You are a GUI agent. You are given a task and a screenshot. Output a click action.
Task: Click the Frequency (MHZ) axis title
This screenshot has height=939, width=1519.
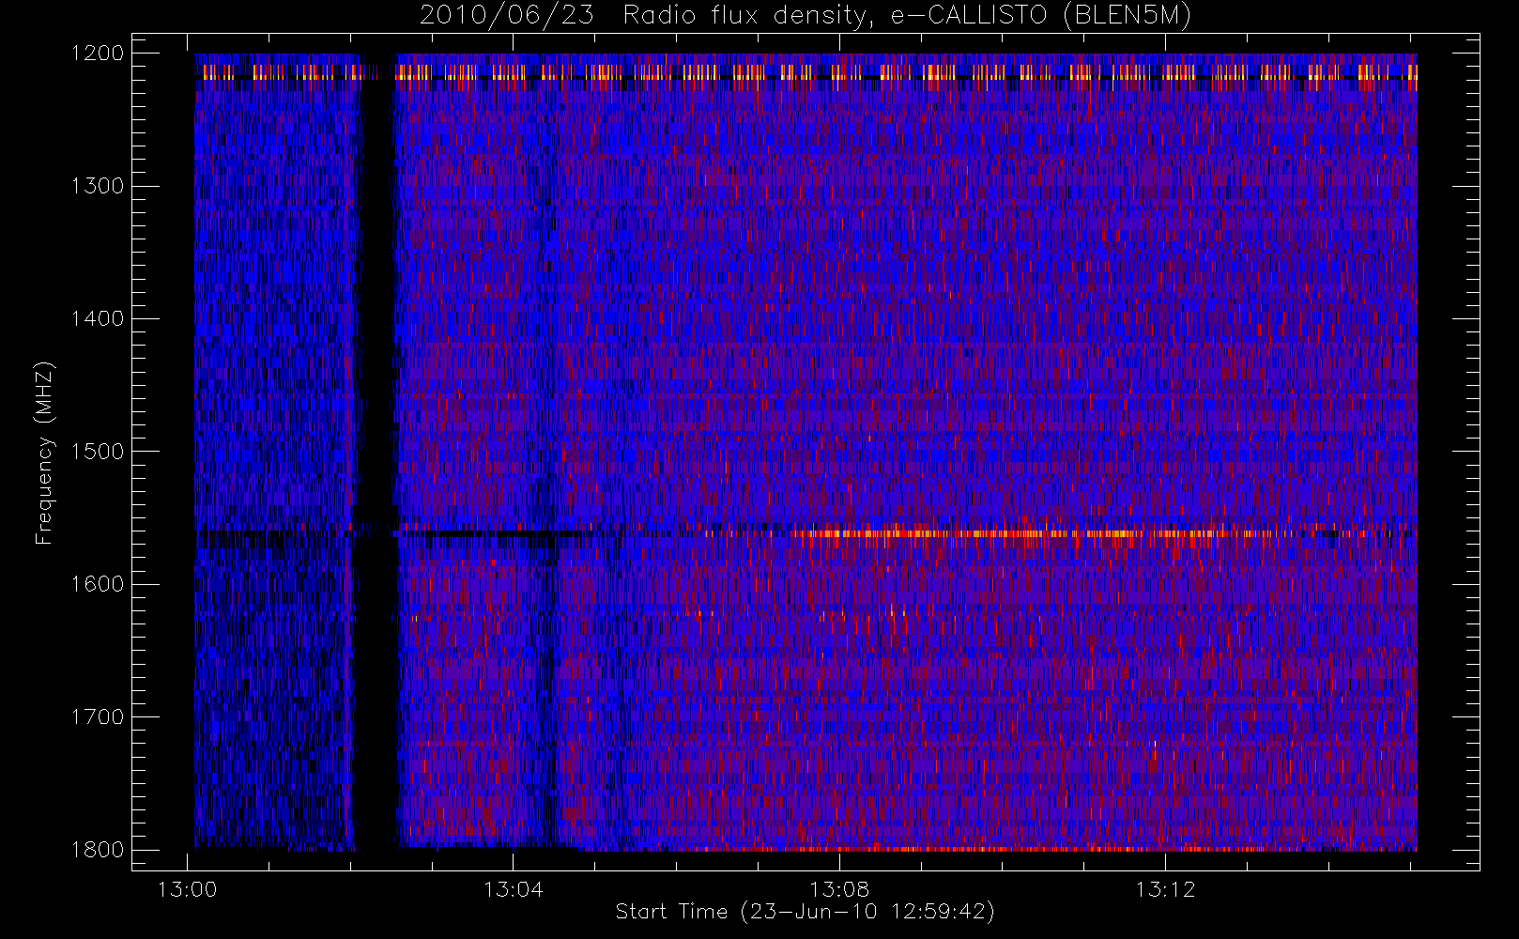pos(44,453)
